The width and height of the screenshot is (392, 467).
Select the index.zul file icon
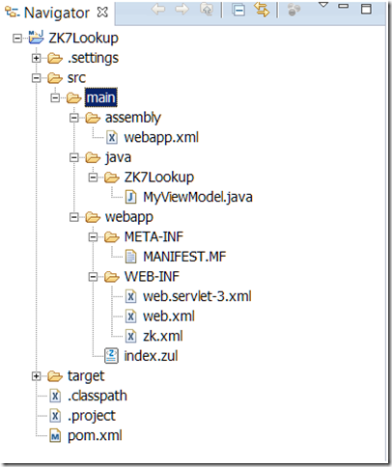point(111,356)
